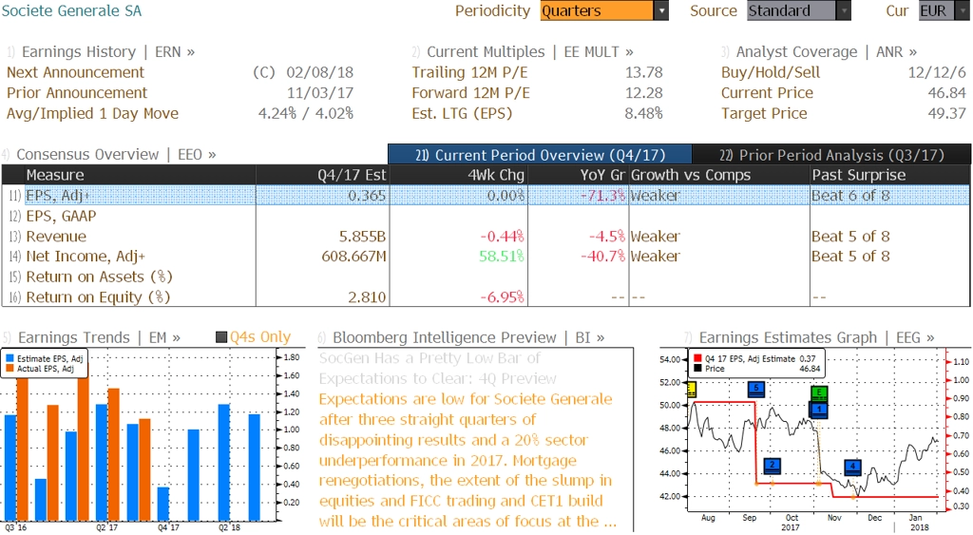Click Revenue estimate value 5.855B
973x535 pixels.
362,237
